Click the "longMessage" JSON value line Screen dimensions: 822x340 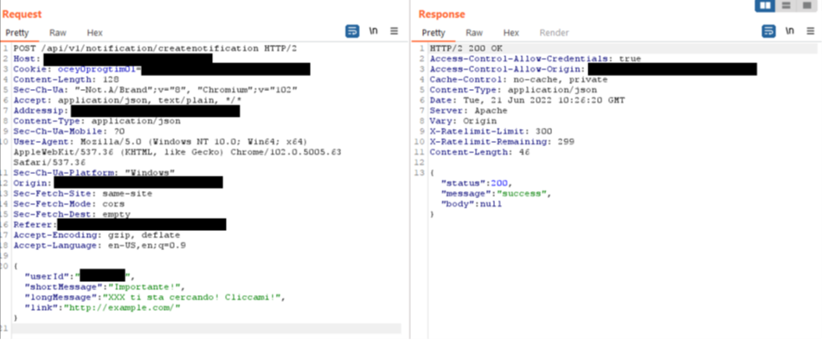click(x=156, y=297)
